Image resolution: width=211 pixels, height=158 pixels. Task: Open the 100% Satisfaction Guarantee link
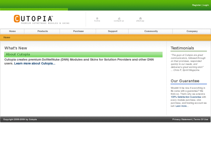click(186, 97)
